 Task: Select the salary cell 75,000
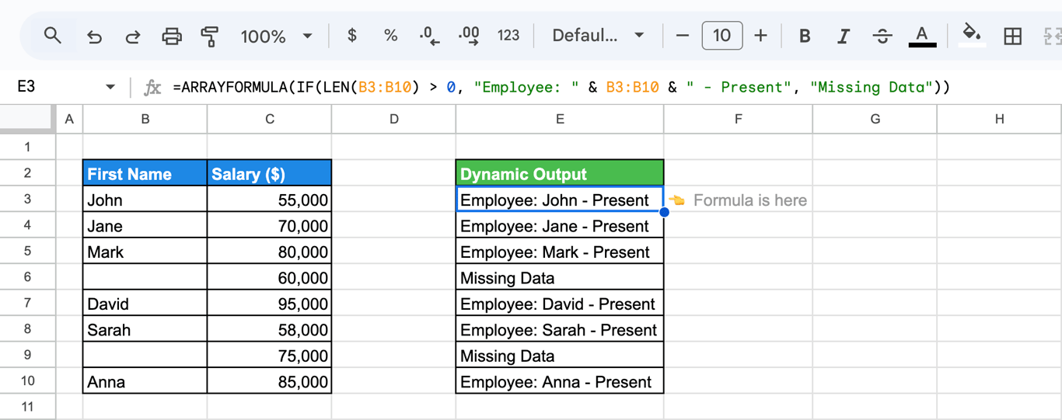click(x=269, y=356)
